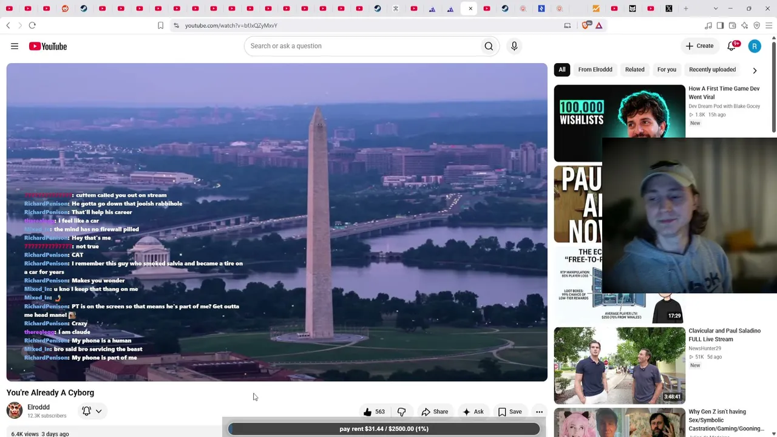Click the browser address bar URL
The height and width of the screenshot is (437, 777).
[231, 25]
